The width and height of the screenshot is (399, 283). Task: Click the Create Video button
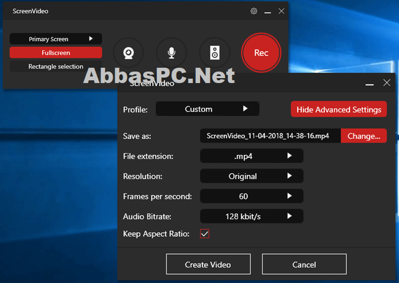click(x=208, y=264)
